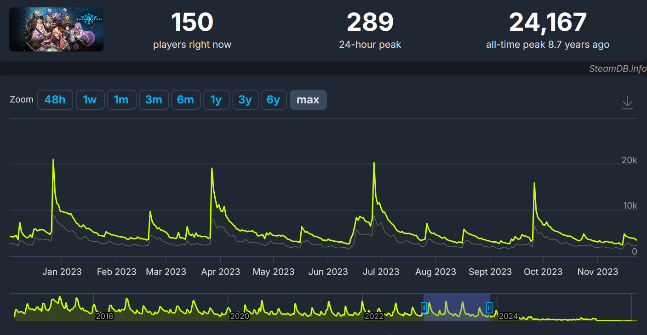Select the 6m zoom range
Viewport: 647px width, 335px height.
pyautogui.click(x=186, y=100)
